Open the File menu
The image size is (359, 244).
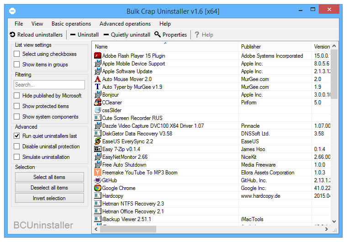(19, 24)
